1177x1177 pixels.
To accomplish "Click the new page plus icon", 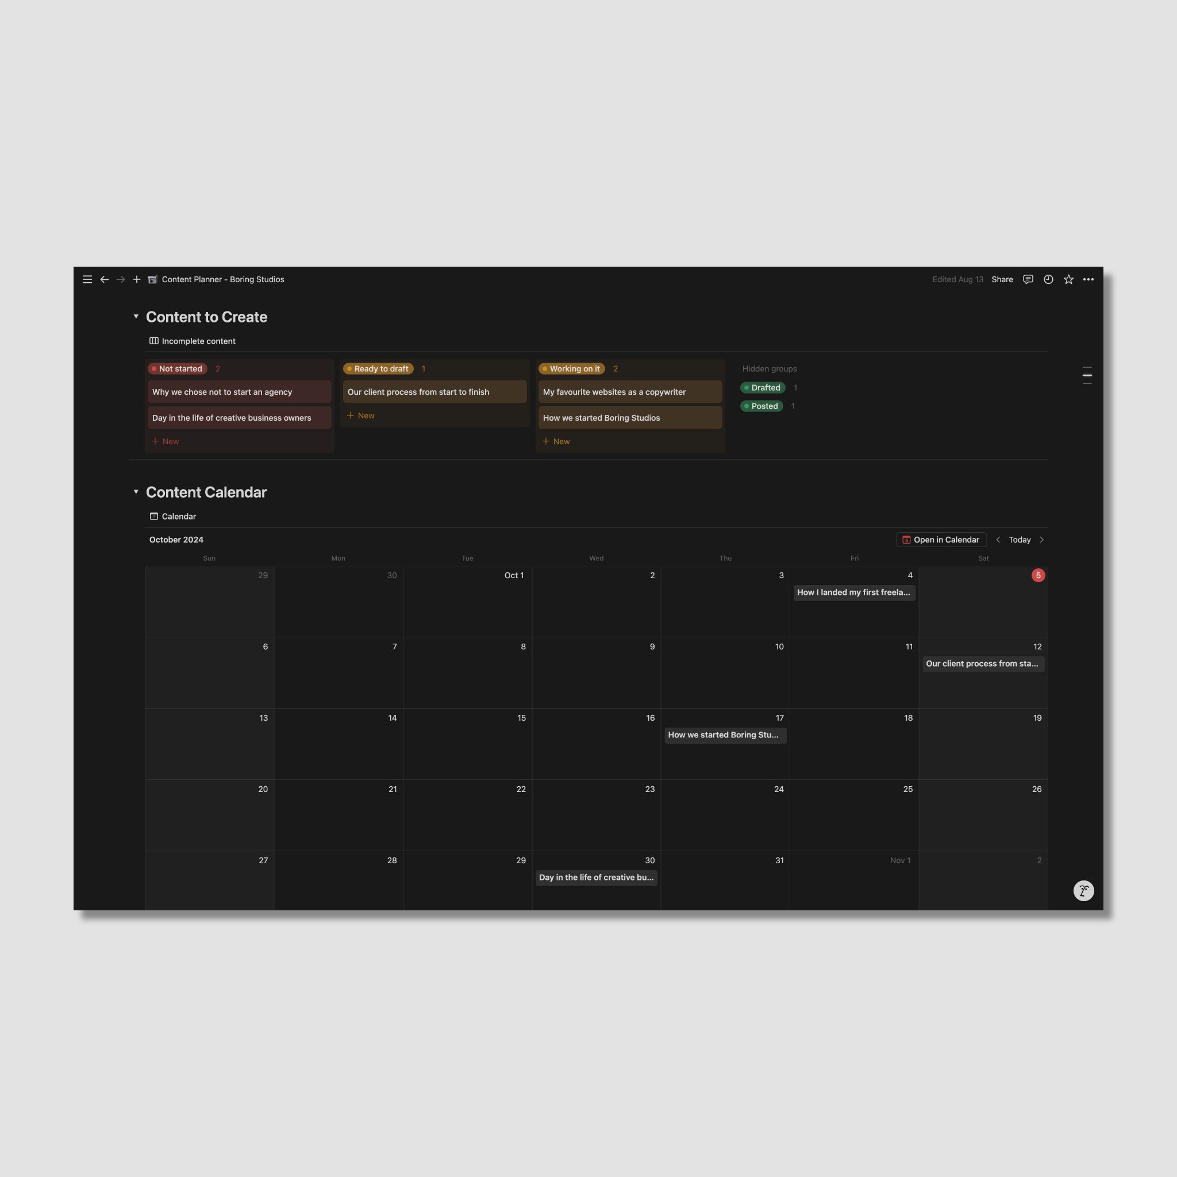I will tap(136, 279).
